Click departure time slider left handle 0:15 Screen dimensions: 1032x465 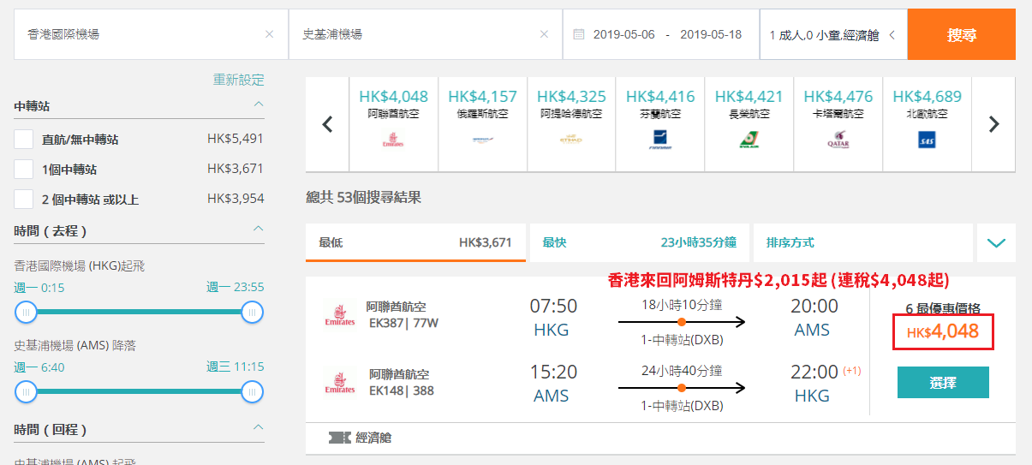pos(26,312)
